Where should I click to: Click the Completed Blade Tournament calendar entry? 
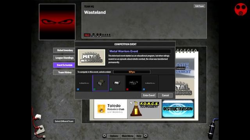[x=185, y=68]
